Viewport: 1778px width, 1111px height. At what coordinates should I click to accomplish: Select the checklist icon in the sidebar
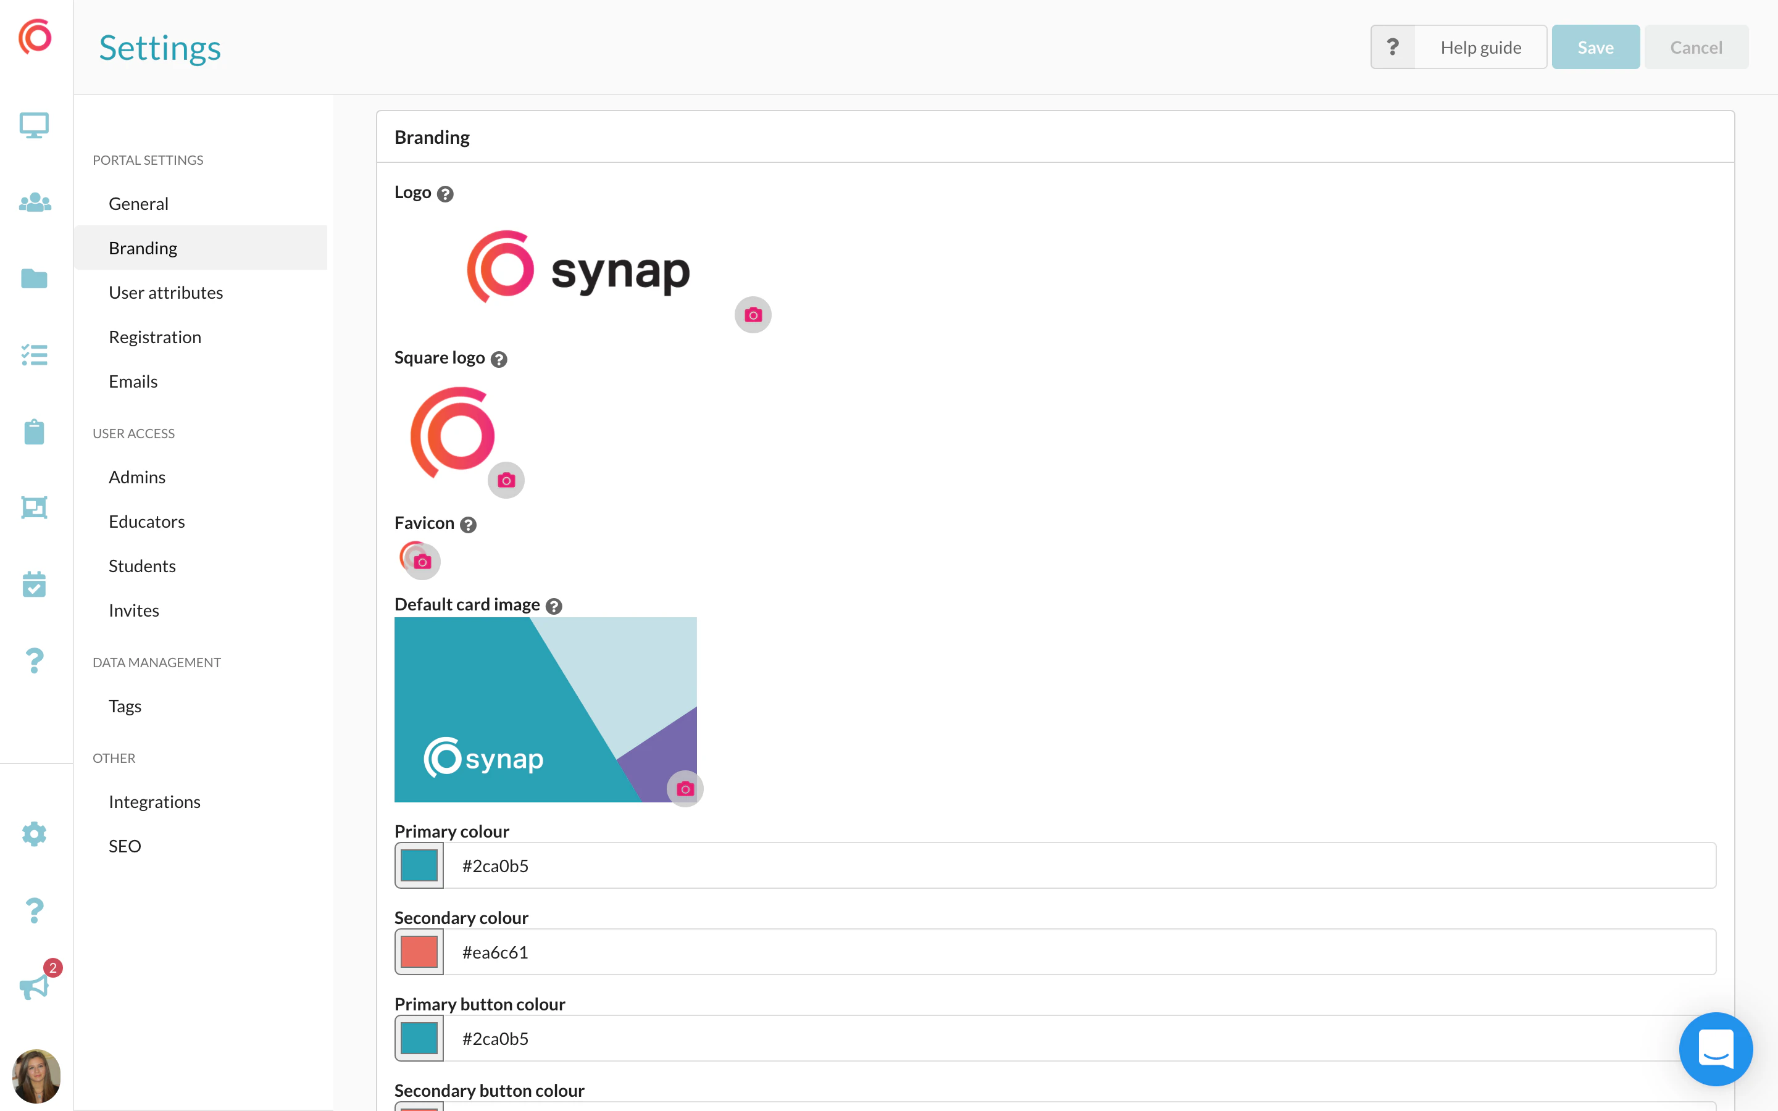pyautogui.click(x=35, y=356)
